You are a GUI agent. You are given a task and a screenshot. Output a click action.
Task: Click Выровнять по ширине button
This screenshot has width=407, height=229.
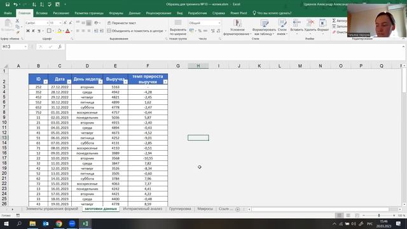[178, 27]
